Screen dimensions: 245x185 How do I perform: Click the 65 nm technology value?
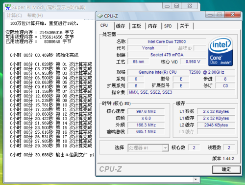tap(138, 62)
